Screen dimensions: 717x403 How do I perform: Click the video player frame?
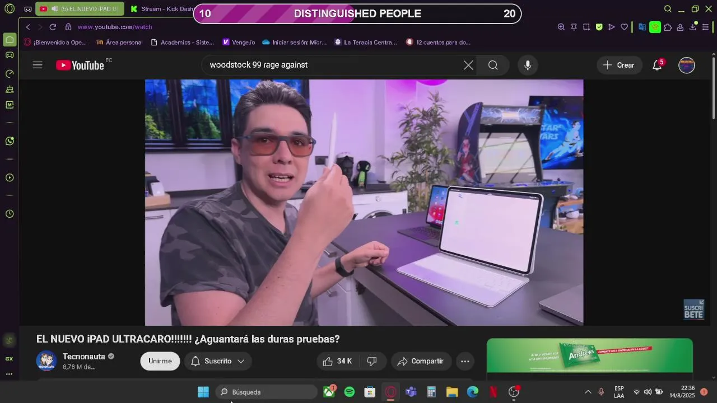click(x=364, y=202)
